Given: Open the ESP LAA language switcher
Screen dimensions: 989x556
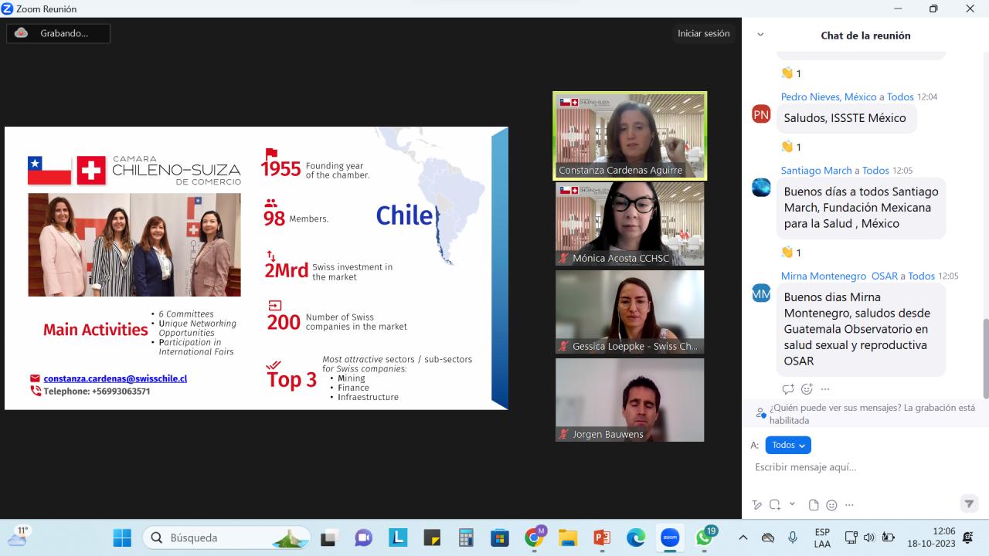Looking at the screenshot, I should (x=822, y=537).
